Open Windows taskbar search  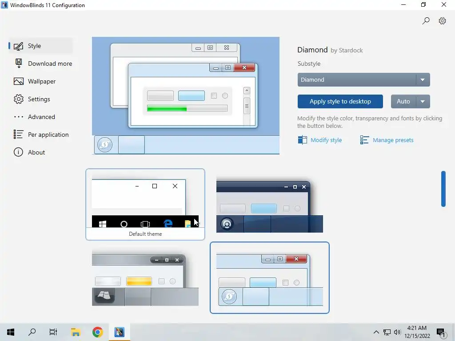coord(32,332)
